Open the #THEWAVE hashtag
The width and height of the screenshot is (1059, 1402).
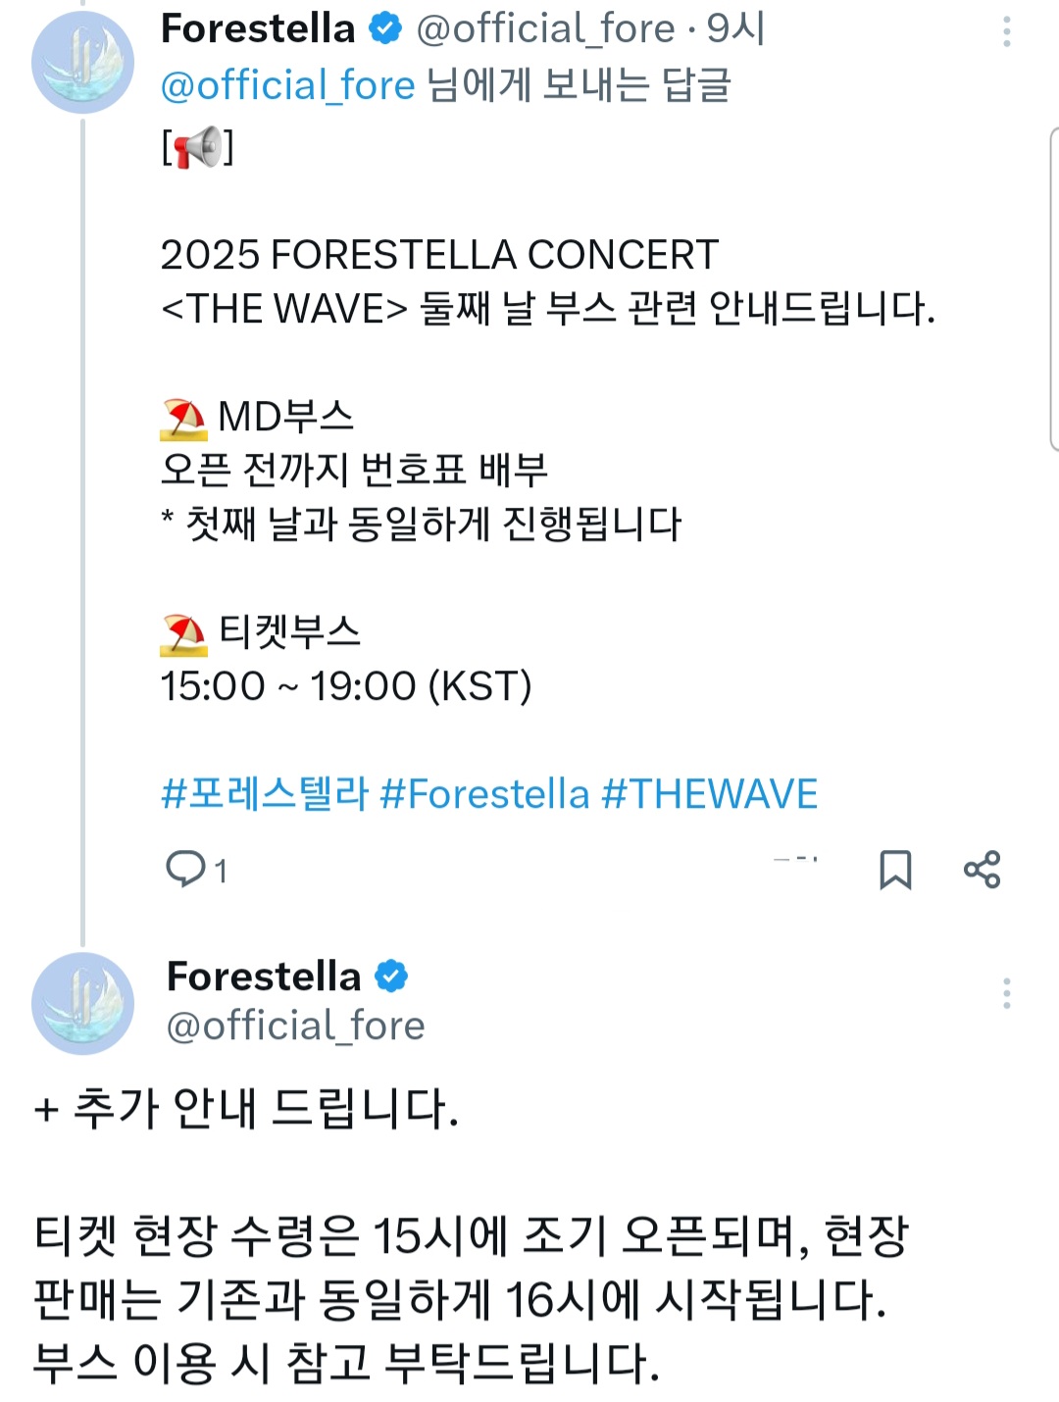pyautogui.click(x=709, y=793)
